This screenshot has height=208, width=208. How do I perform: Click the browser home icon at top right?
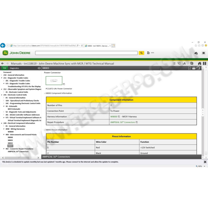[x=196, y=45]
